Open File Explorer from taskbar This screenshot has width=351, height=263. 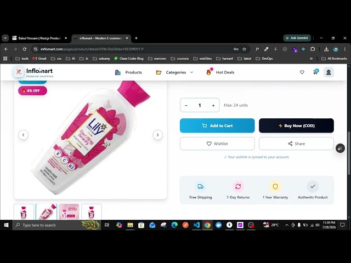(x=130, y=225)
